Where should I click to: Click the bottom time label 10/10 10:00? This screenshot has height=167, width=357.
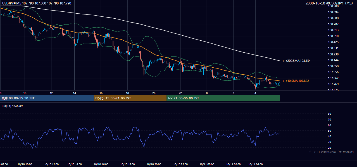(25, 164)
